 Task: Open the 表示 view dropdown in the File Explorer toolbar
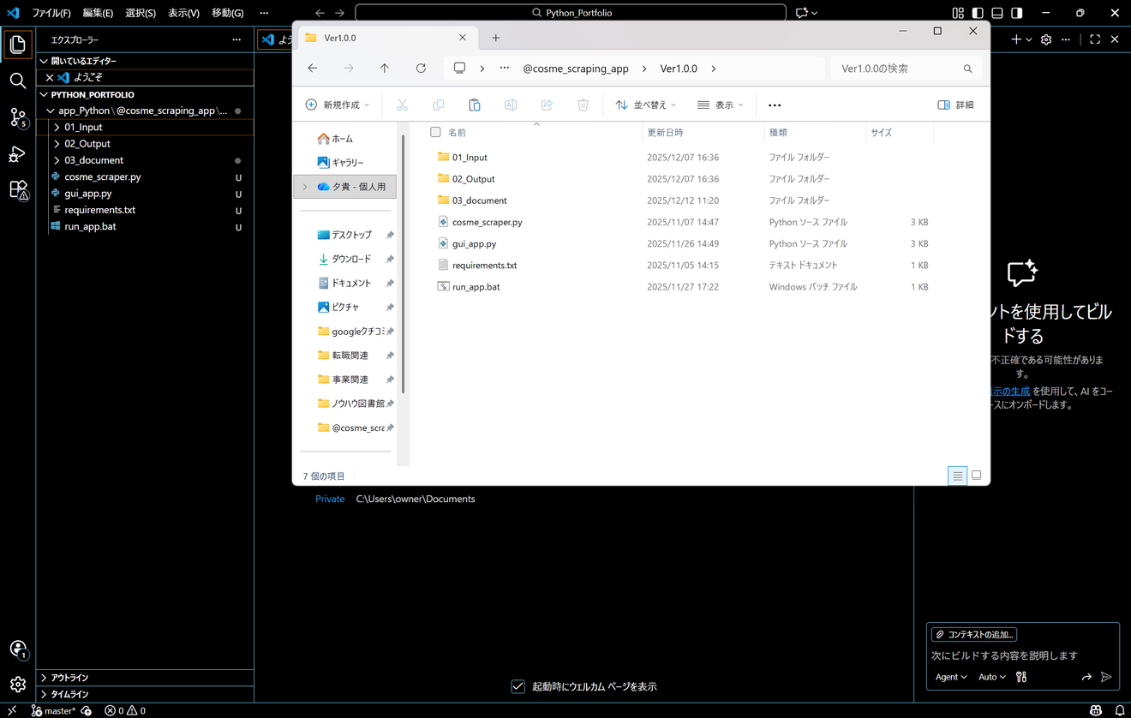point(721,105)
